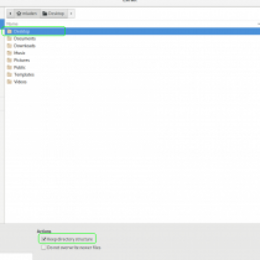Viewport: 260px width, 260px height.
Task: Click the Pictures folder name
Action: (x=21, y=60)
